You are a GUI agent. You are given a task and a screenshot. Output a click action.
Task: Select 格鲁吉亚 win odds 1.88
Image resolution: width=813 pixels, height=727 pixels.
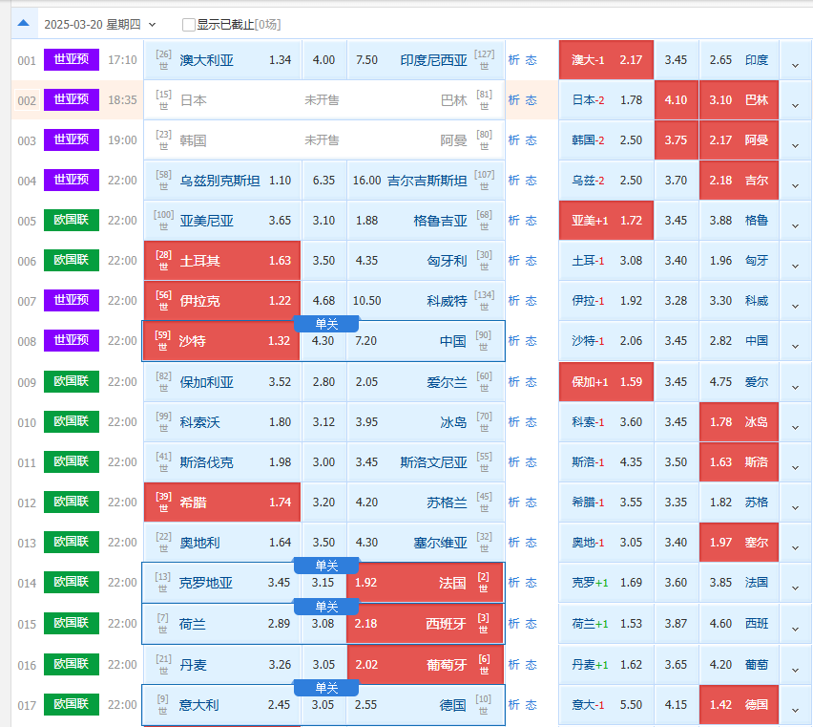426,221
